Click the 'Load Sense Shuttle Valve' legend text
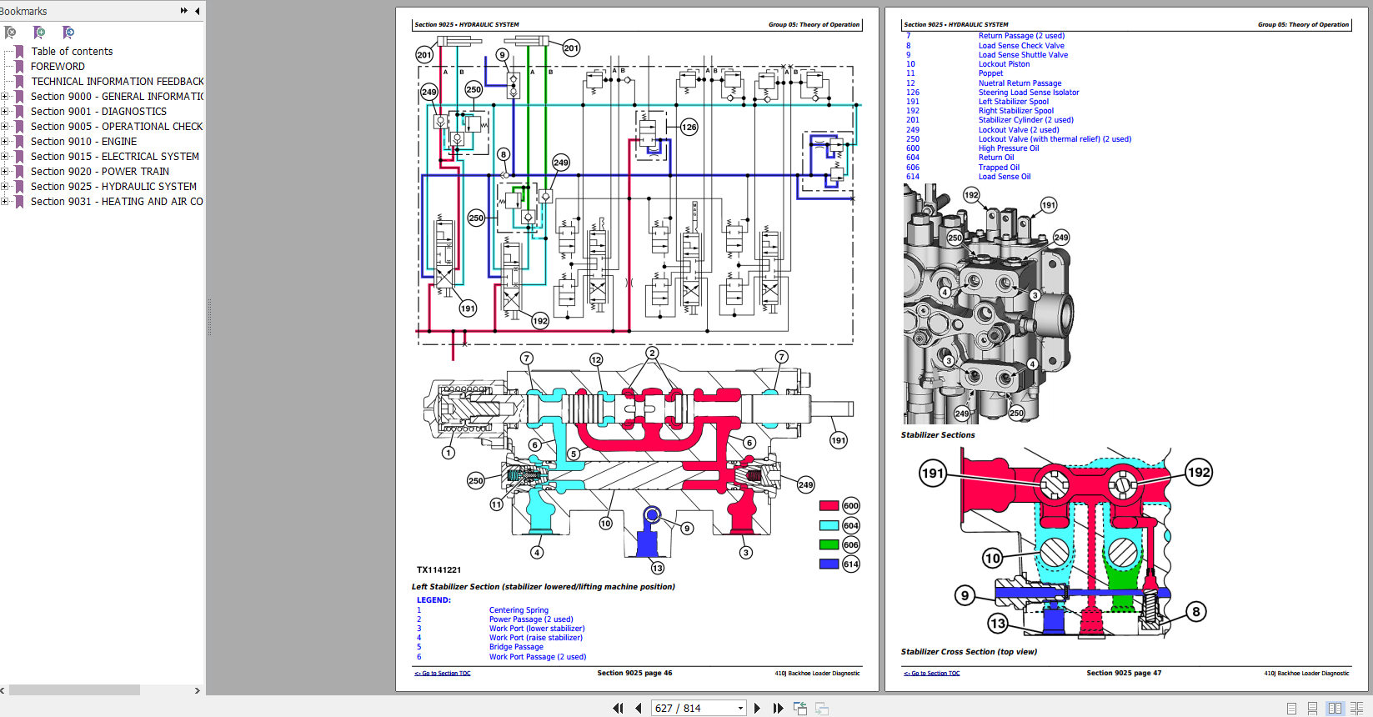1373x717 pixels. tap(1023, 55)
